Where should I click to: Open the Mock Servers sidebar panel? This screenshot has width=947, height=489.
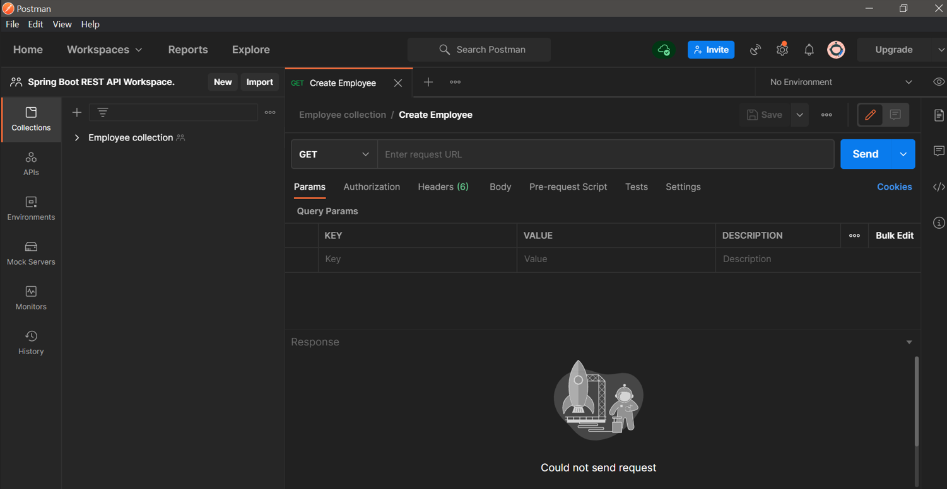[31, 253]
